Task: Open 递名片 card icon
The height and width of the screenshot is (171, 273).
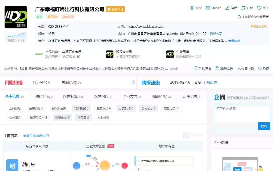Action: (208, 8)
